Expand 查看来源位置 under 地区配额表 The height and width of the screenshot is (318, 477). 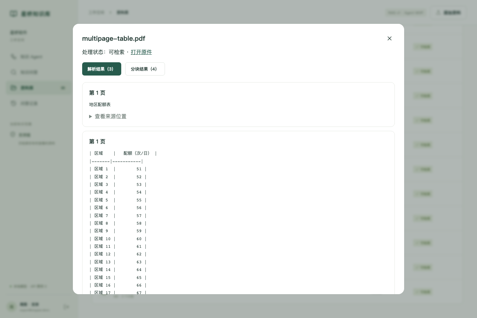108,116
